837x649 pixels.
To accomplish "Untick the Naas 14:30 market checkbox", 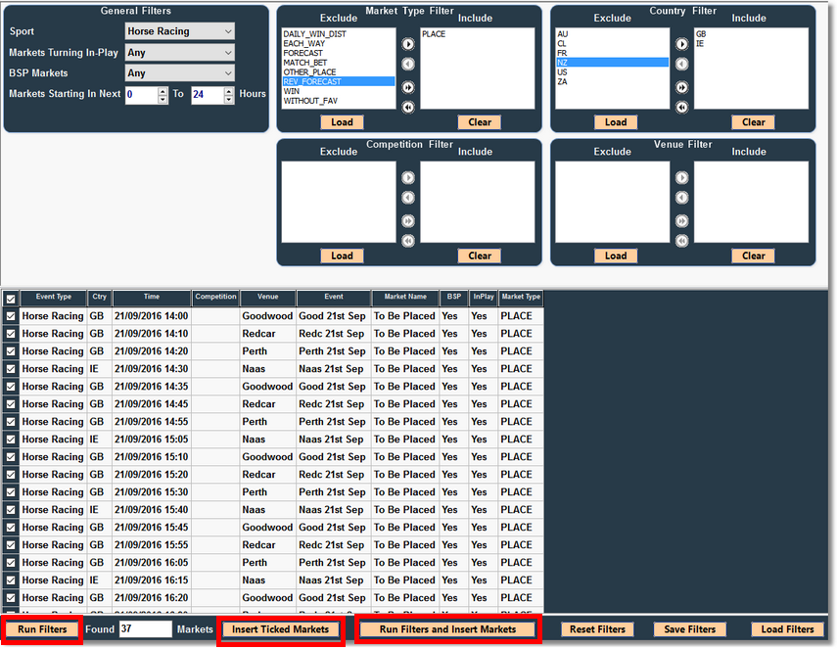I will tap(11, 369).
